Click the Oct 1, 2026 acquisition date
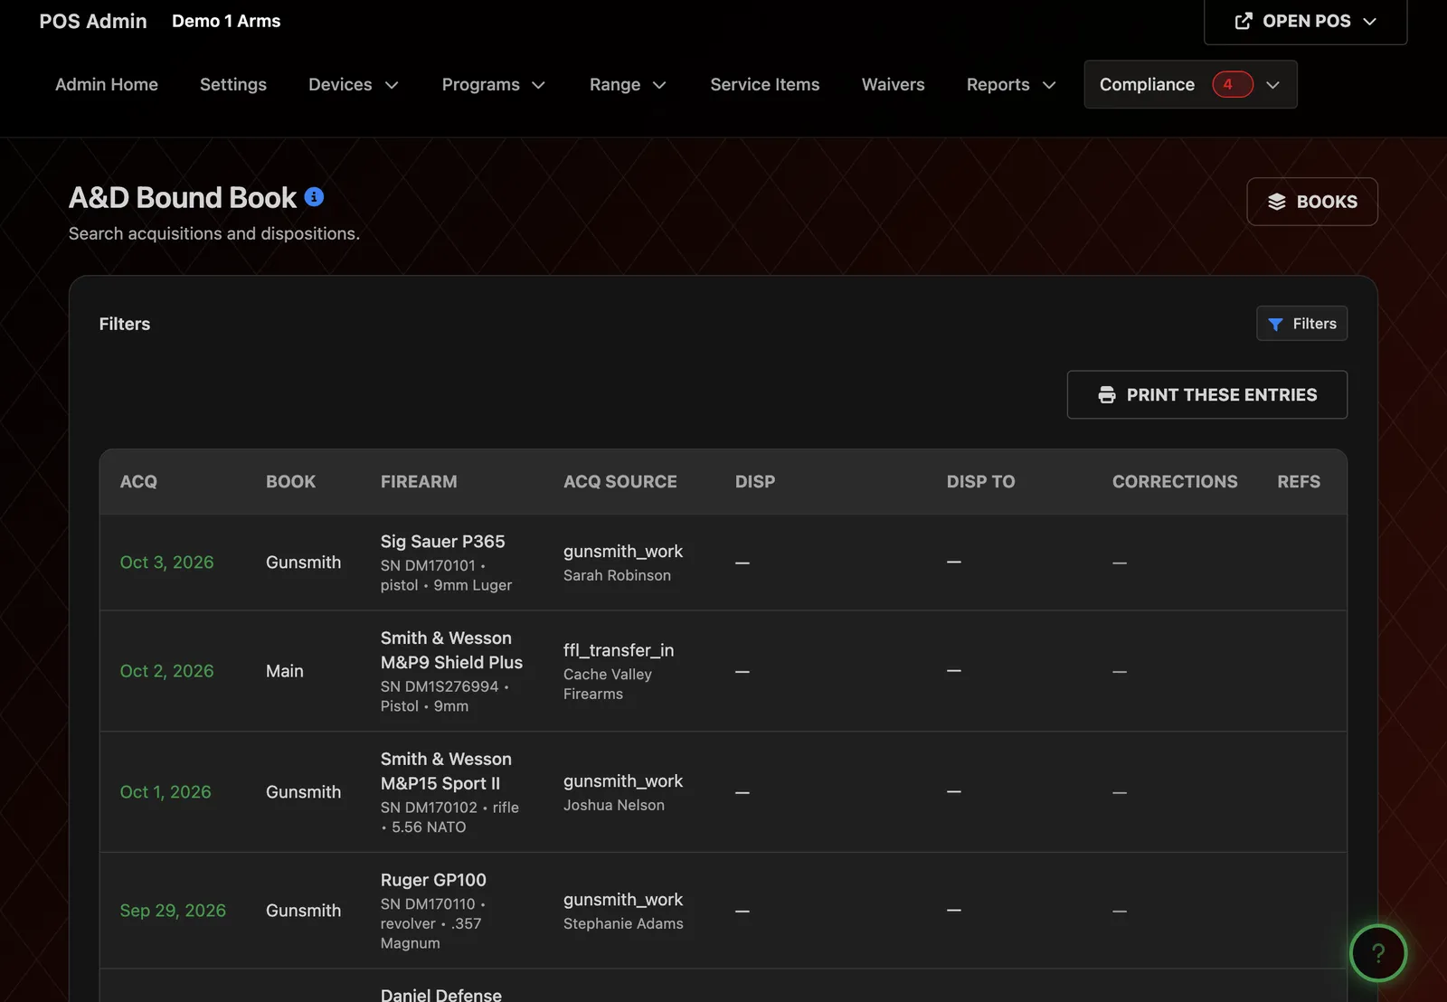Screen dimensions: 1447x1002 tap(166, 792)
